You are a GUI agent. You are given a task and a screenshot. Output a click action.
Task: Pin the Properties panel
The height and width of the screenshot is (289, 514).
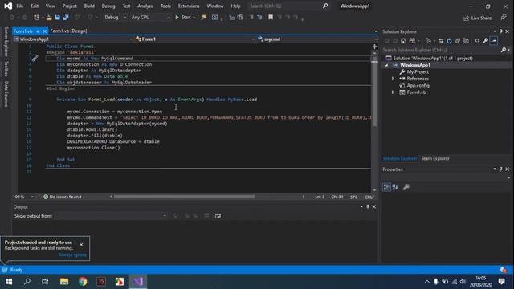click(501, 169)
